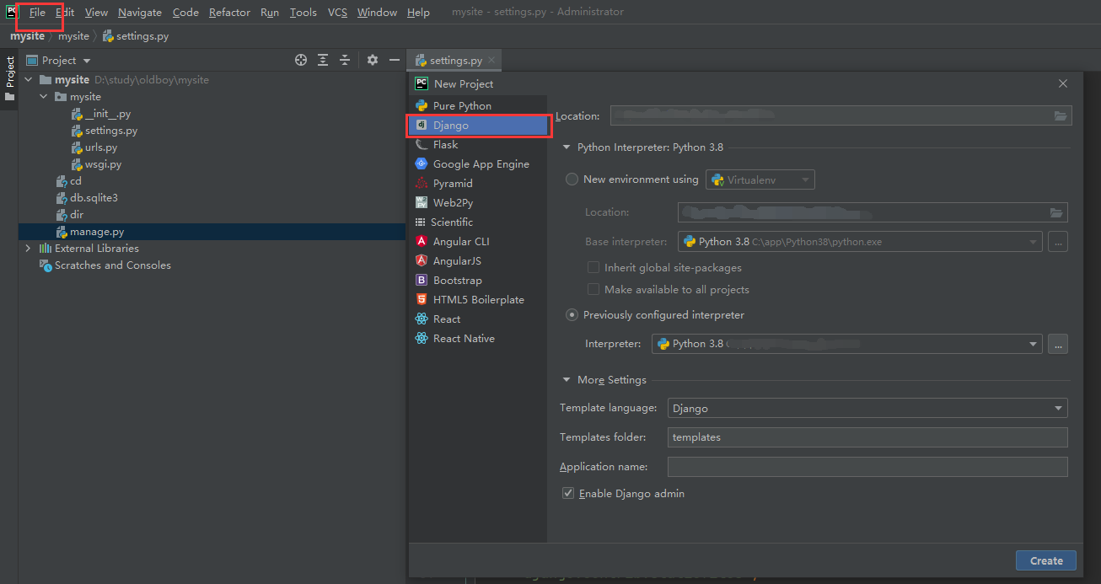Browse for project Location folder icon
The height and width of the screenshot is (584, 1101).
click(1060, 115)
